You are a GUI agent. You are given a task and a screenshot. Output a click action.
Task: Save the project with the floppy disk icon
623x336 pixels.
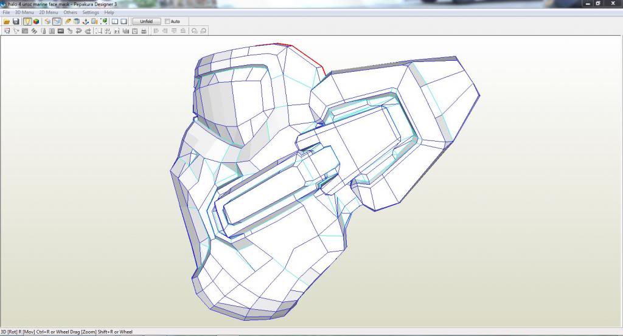coord(16,21)
